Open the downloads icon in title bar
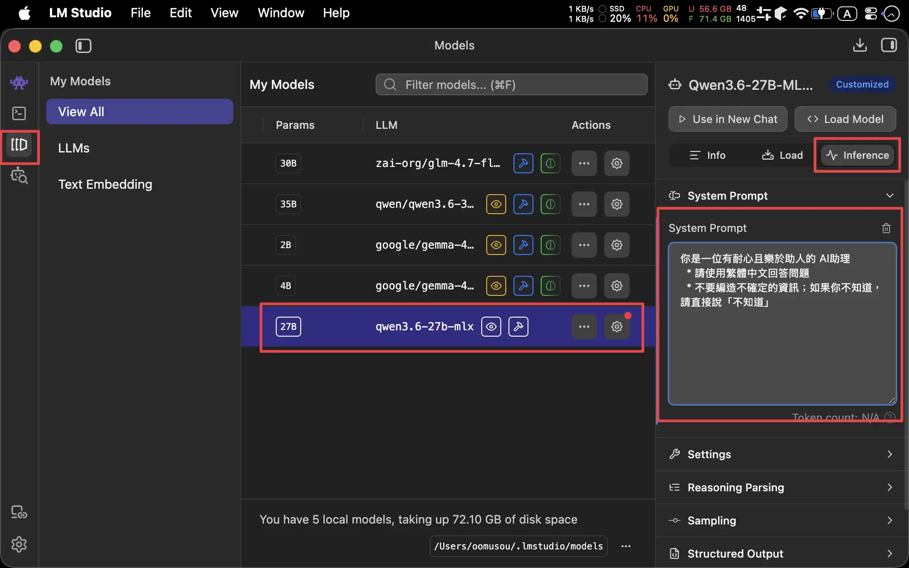Image resolution: width=909 pixels, height=568 pixels. coord(860,45)
